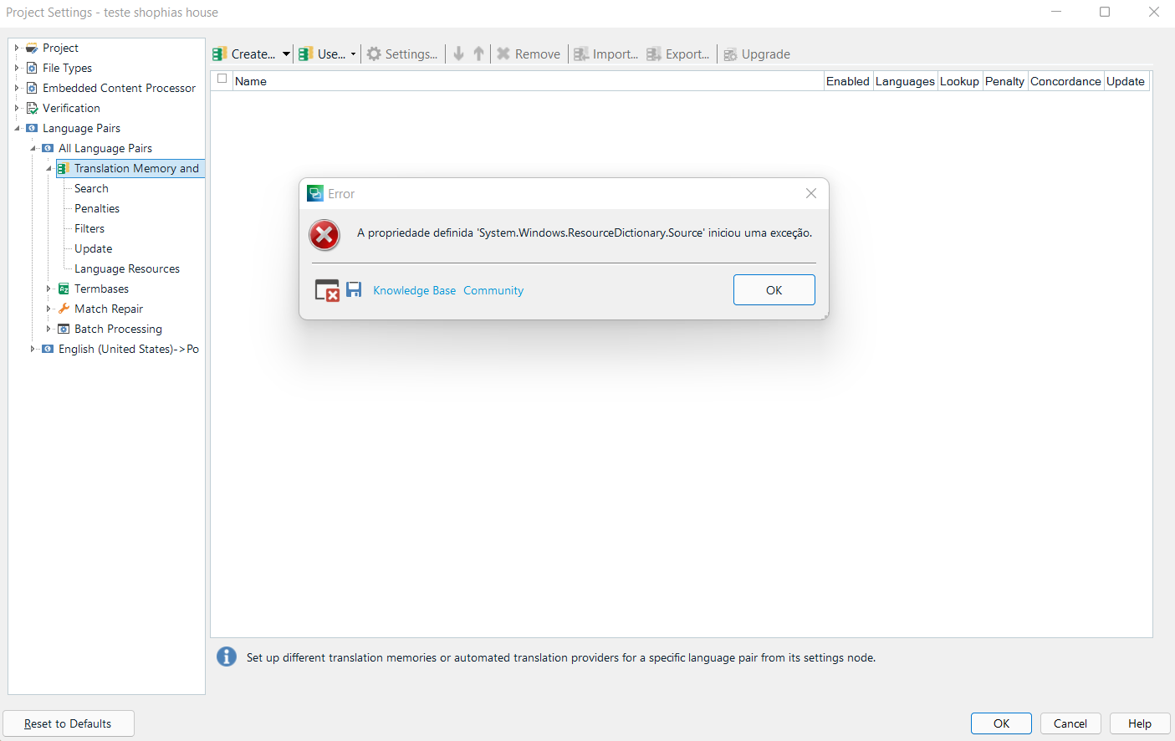The height and width of the screenshot is (741, 1175).
Task: Expand the File Types tree node
Action: (x=16, y=68)
